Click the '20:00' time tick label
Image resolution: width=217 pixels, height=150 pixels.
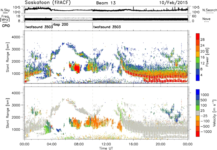click(x=160, y=144)
